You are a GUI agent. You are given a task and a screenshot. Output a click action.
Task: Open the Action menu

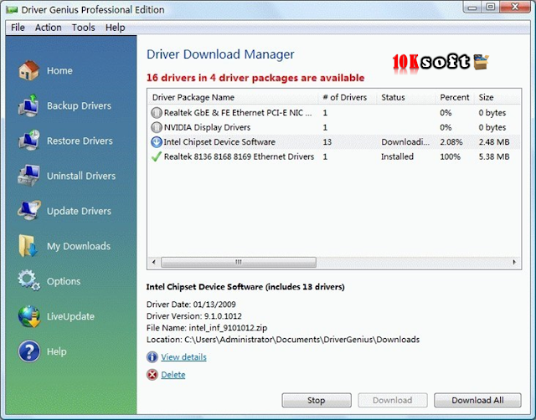[49, 28]
